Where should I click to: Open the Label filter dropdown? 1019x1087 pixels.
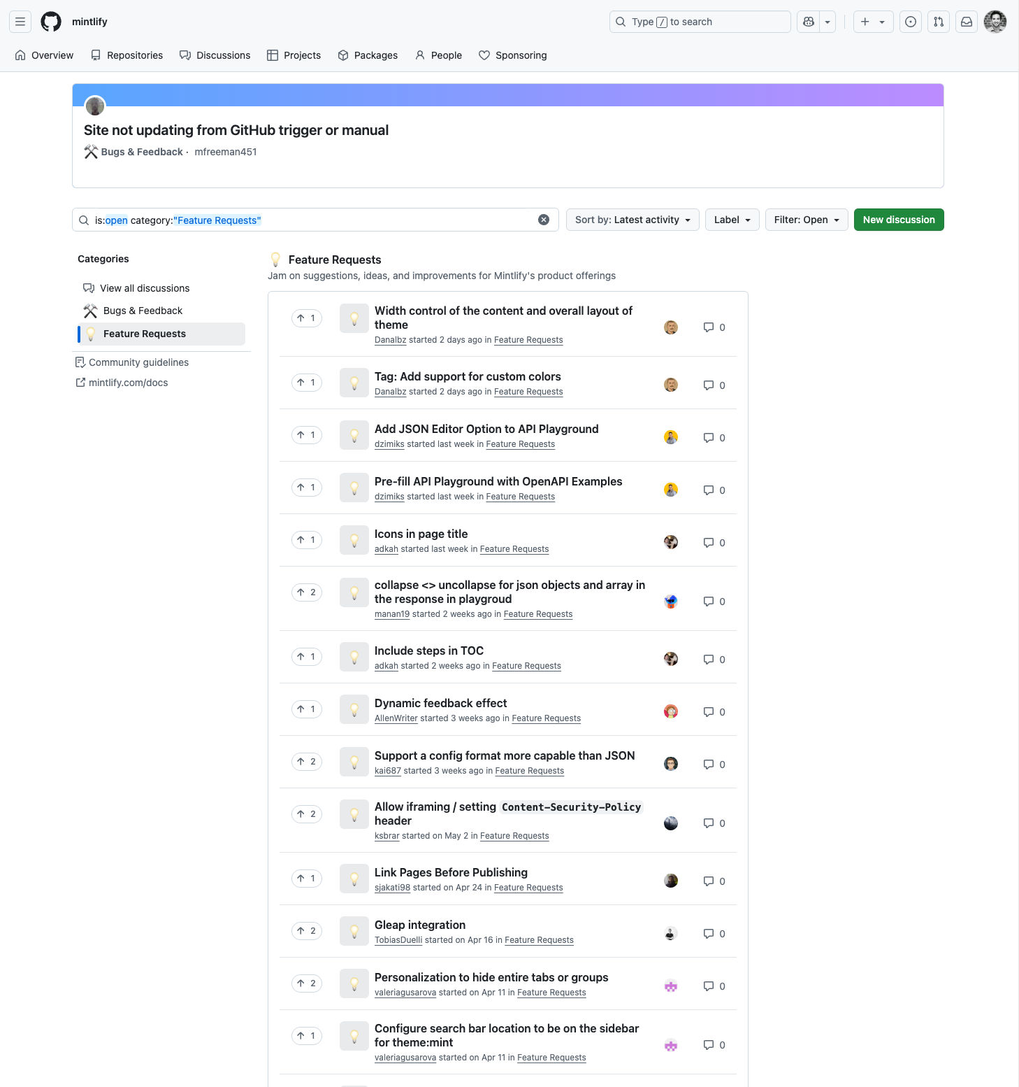(x=732, y=220)
